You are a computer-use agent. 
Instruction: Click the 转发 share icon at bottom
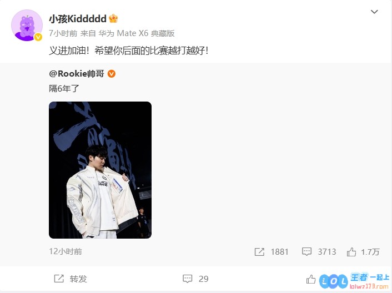point(59,279)
